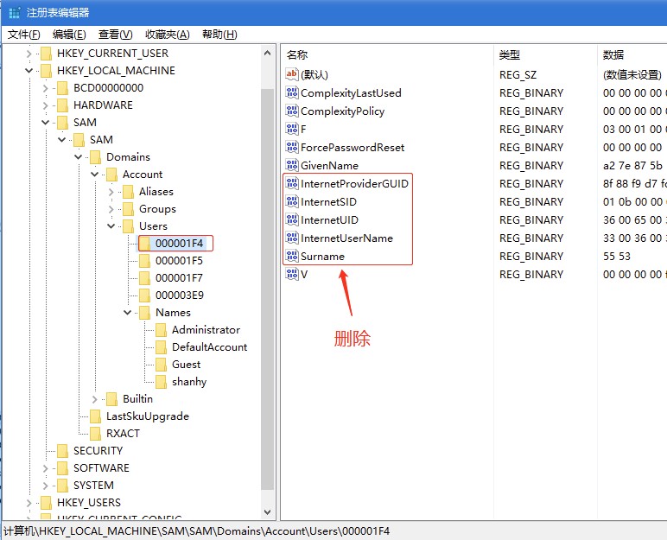Expand the HKEY_CURRENT_USER key
Image resolution: width=667 pixels, height=540 pixels.
(x=29, y=54)
